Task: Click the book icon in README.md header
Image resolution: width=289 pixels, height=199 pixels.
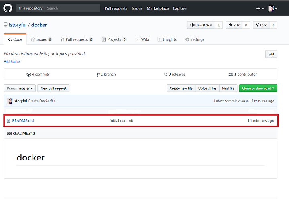Action: pos(9,134)
